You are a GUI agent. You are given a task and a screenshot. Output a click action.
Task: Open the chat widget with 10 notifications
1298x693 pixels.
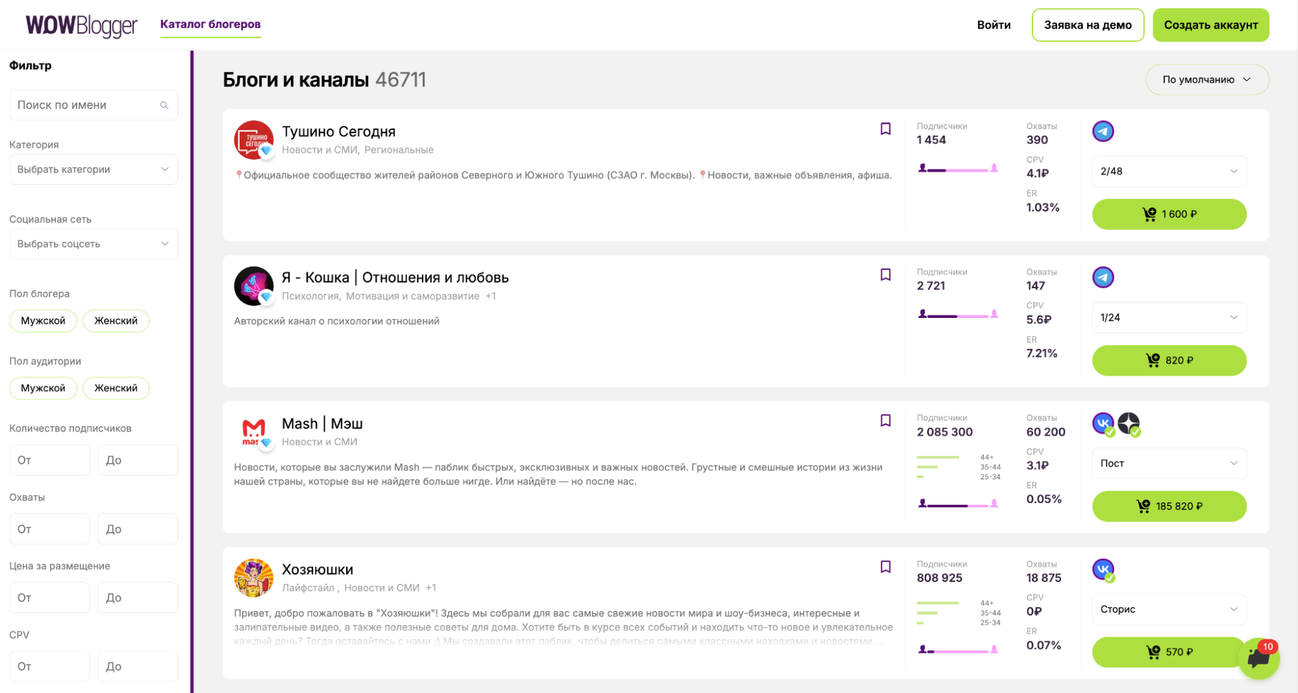[x=1258, y=658]
